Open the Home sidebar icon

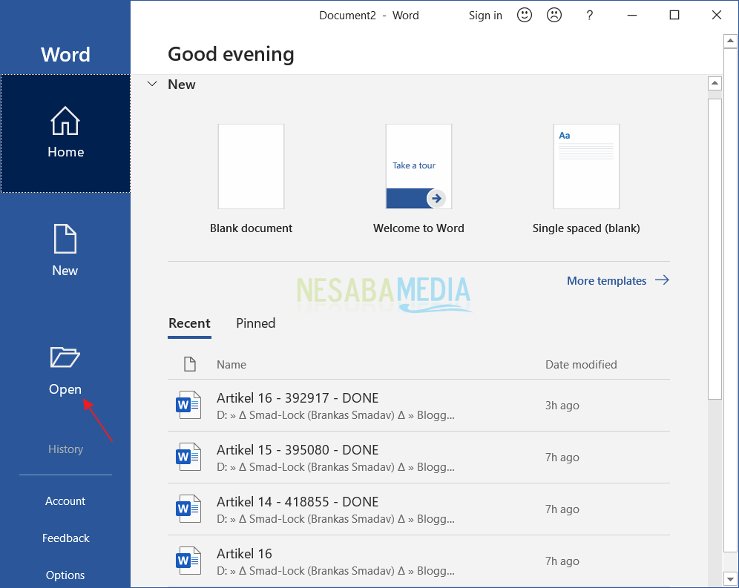pos(65,121)
